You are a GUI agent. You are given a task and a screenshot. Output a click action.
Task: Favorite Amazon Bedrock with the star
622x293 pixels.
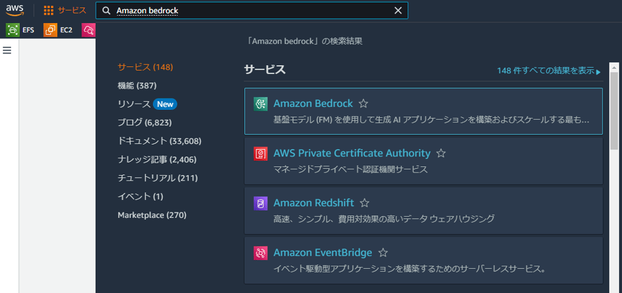[363, 104]
